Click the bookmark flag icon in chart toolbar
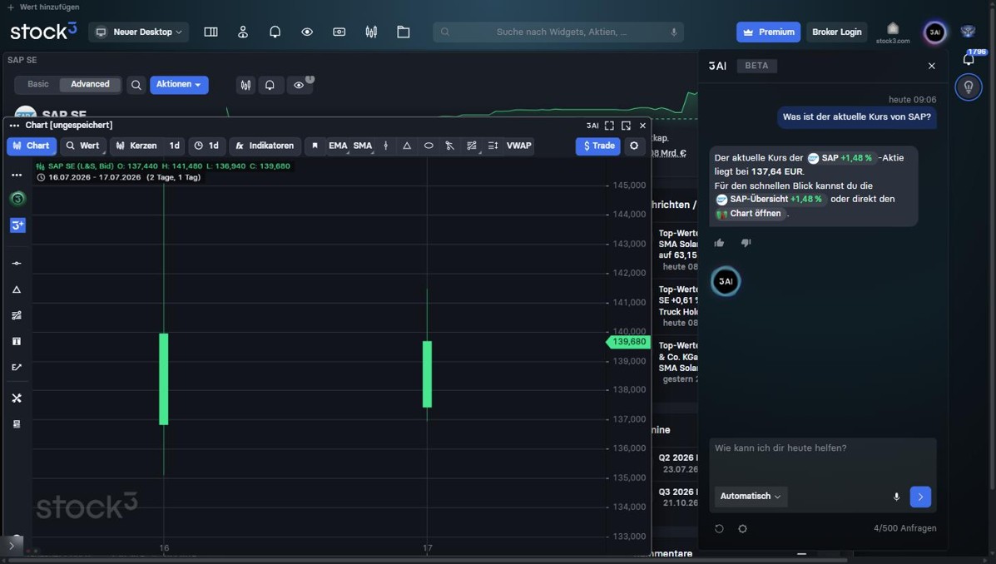This screenshot has width=996, height=564. click(x=315, y=146)
